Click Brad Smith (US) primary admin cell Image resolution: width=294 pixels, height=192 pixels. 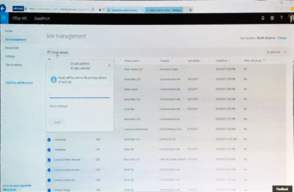(132, 159)
